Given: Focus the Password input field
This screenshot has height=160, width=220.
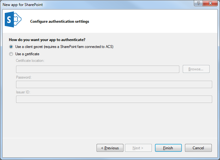Looking at the screenshot, I should [x=114, y=84].
